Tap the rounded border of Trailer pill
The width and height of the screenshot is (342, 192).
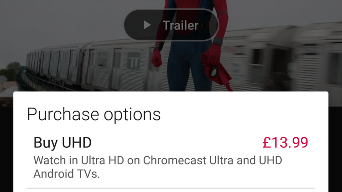(171, 10)
